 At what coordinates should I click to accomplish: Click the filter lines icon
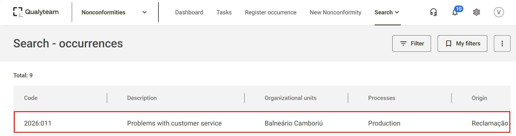click(403, 43)
